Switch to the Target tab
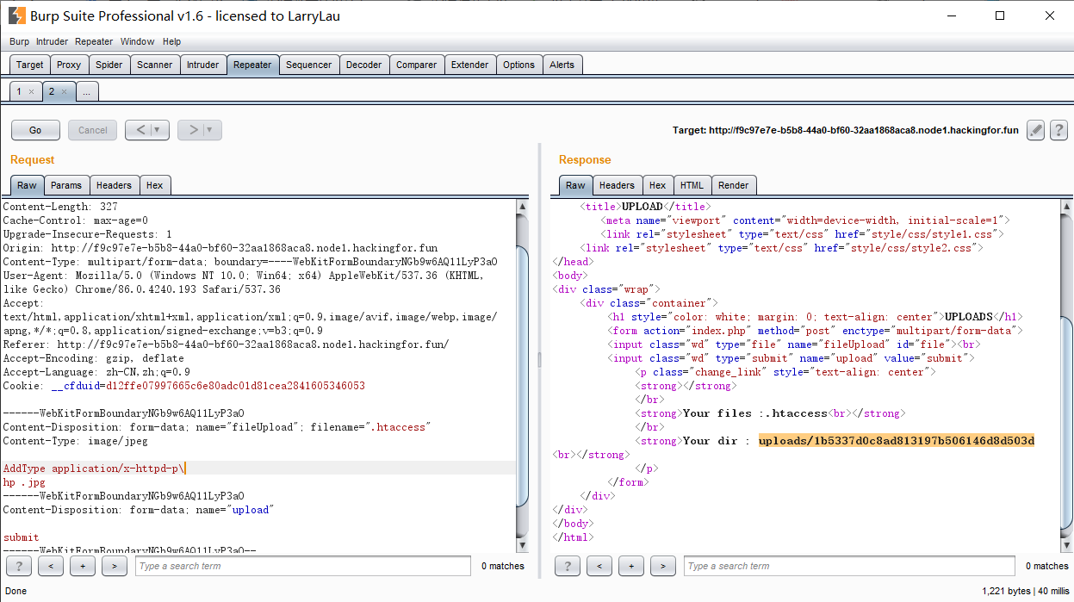Image resolution: width=1074 pixels, height=602 pixels. [29, 65]
